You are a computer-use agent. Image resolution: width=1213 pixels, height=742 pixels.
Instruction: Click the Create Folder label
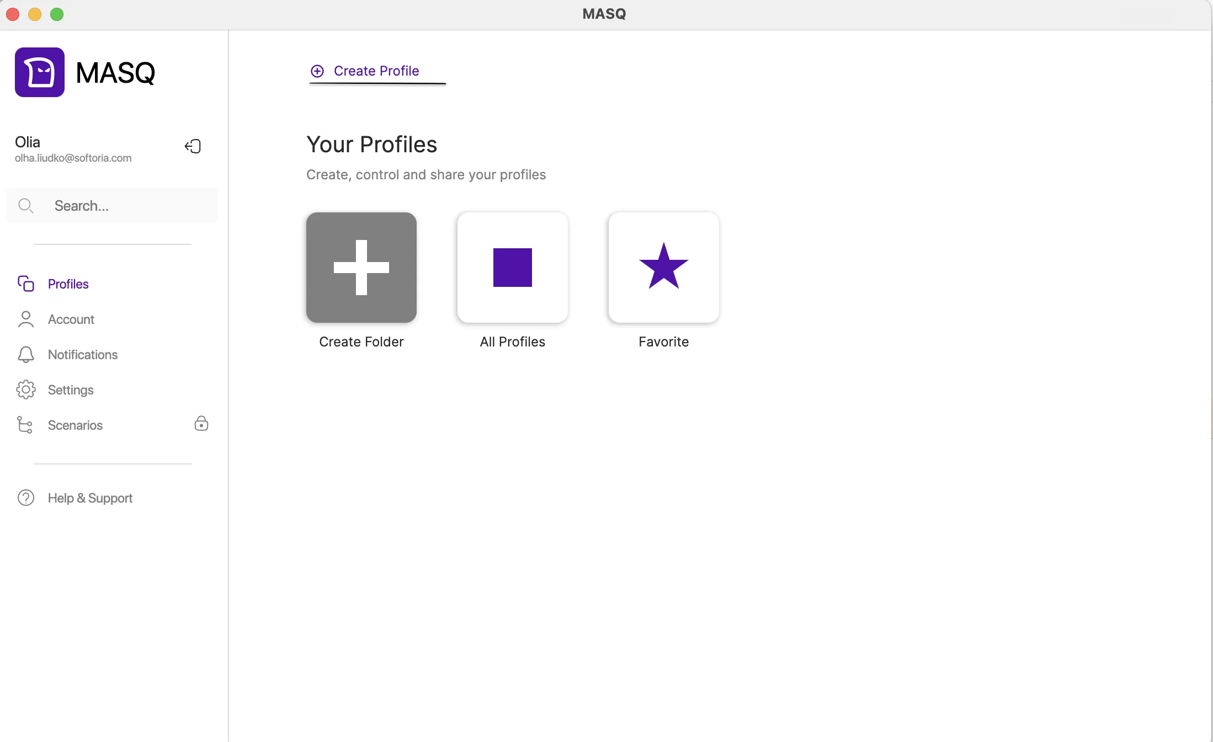click(x=361, y=342)
